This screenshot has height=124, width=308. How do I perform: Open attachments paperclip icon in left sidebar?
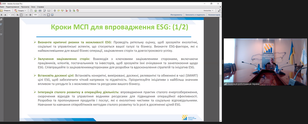(1, 29)
